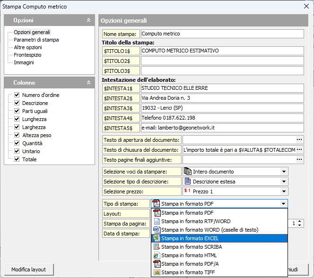Click the EXCEL format icon
The width and height of the screenshot is (314, 278).
coord(157,238)
